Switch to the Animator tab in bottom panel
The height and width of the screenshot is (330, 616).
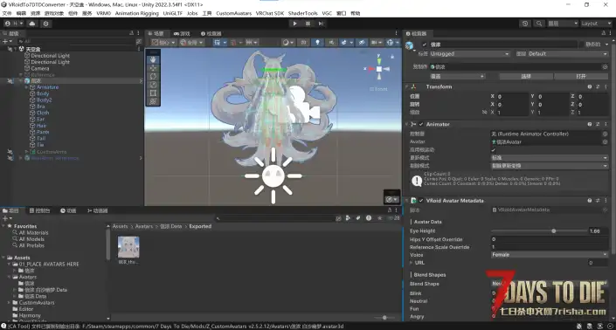(x=98, y=210)
